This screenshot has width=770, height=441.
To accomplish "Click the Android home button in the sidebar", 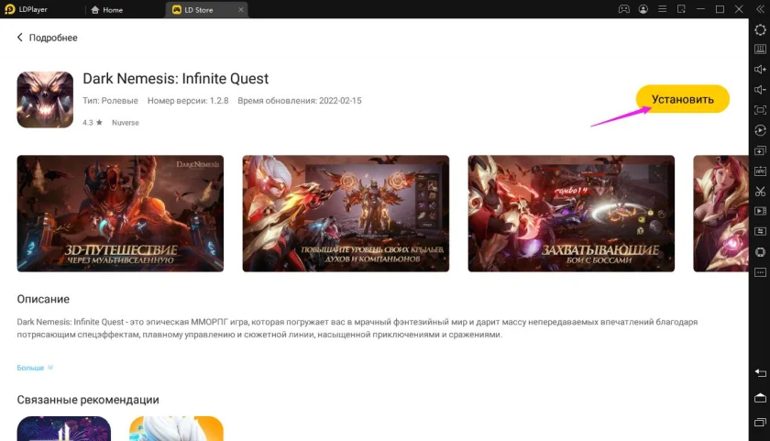I will pos(760,398).
